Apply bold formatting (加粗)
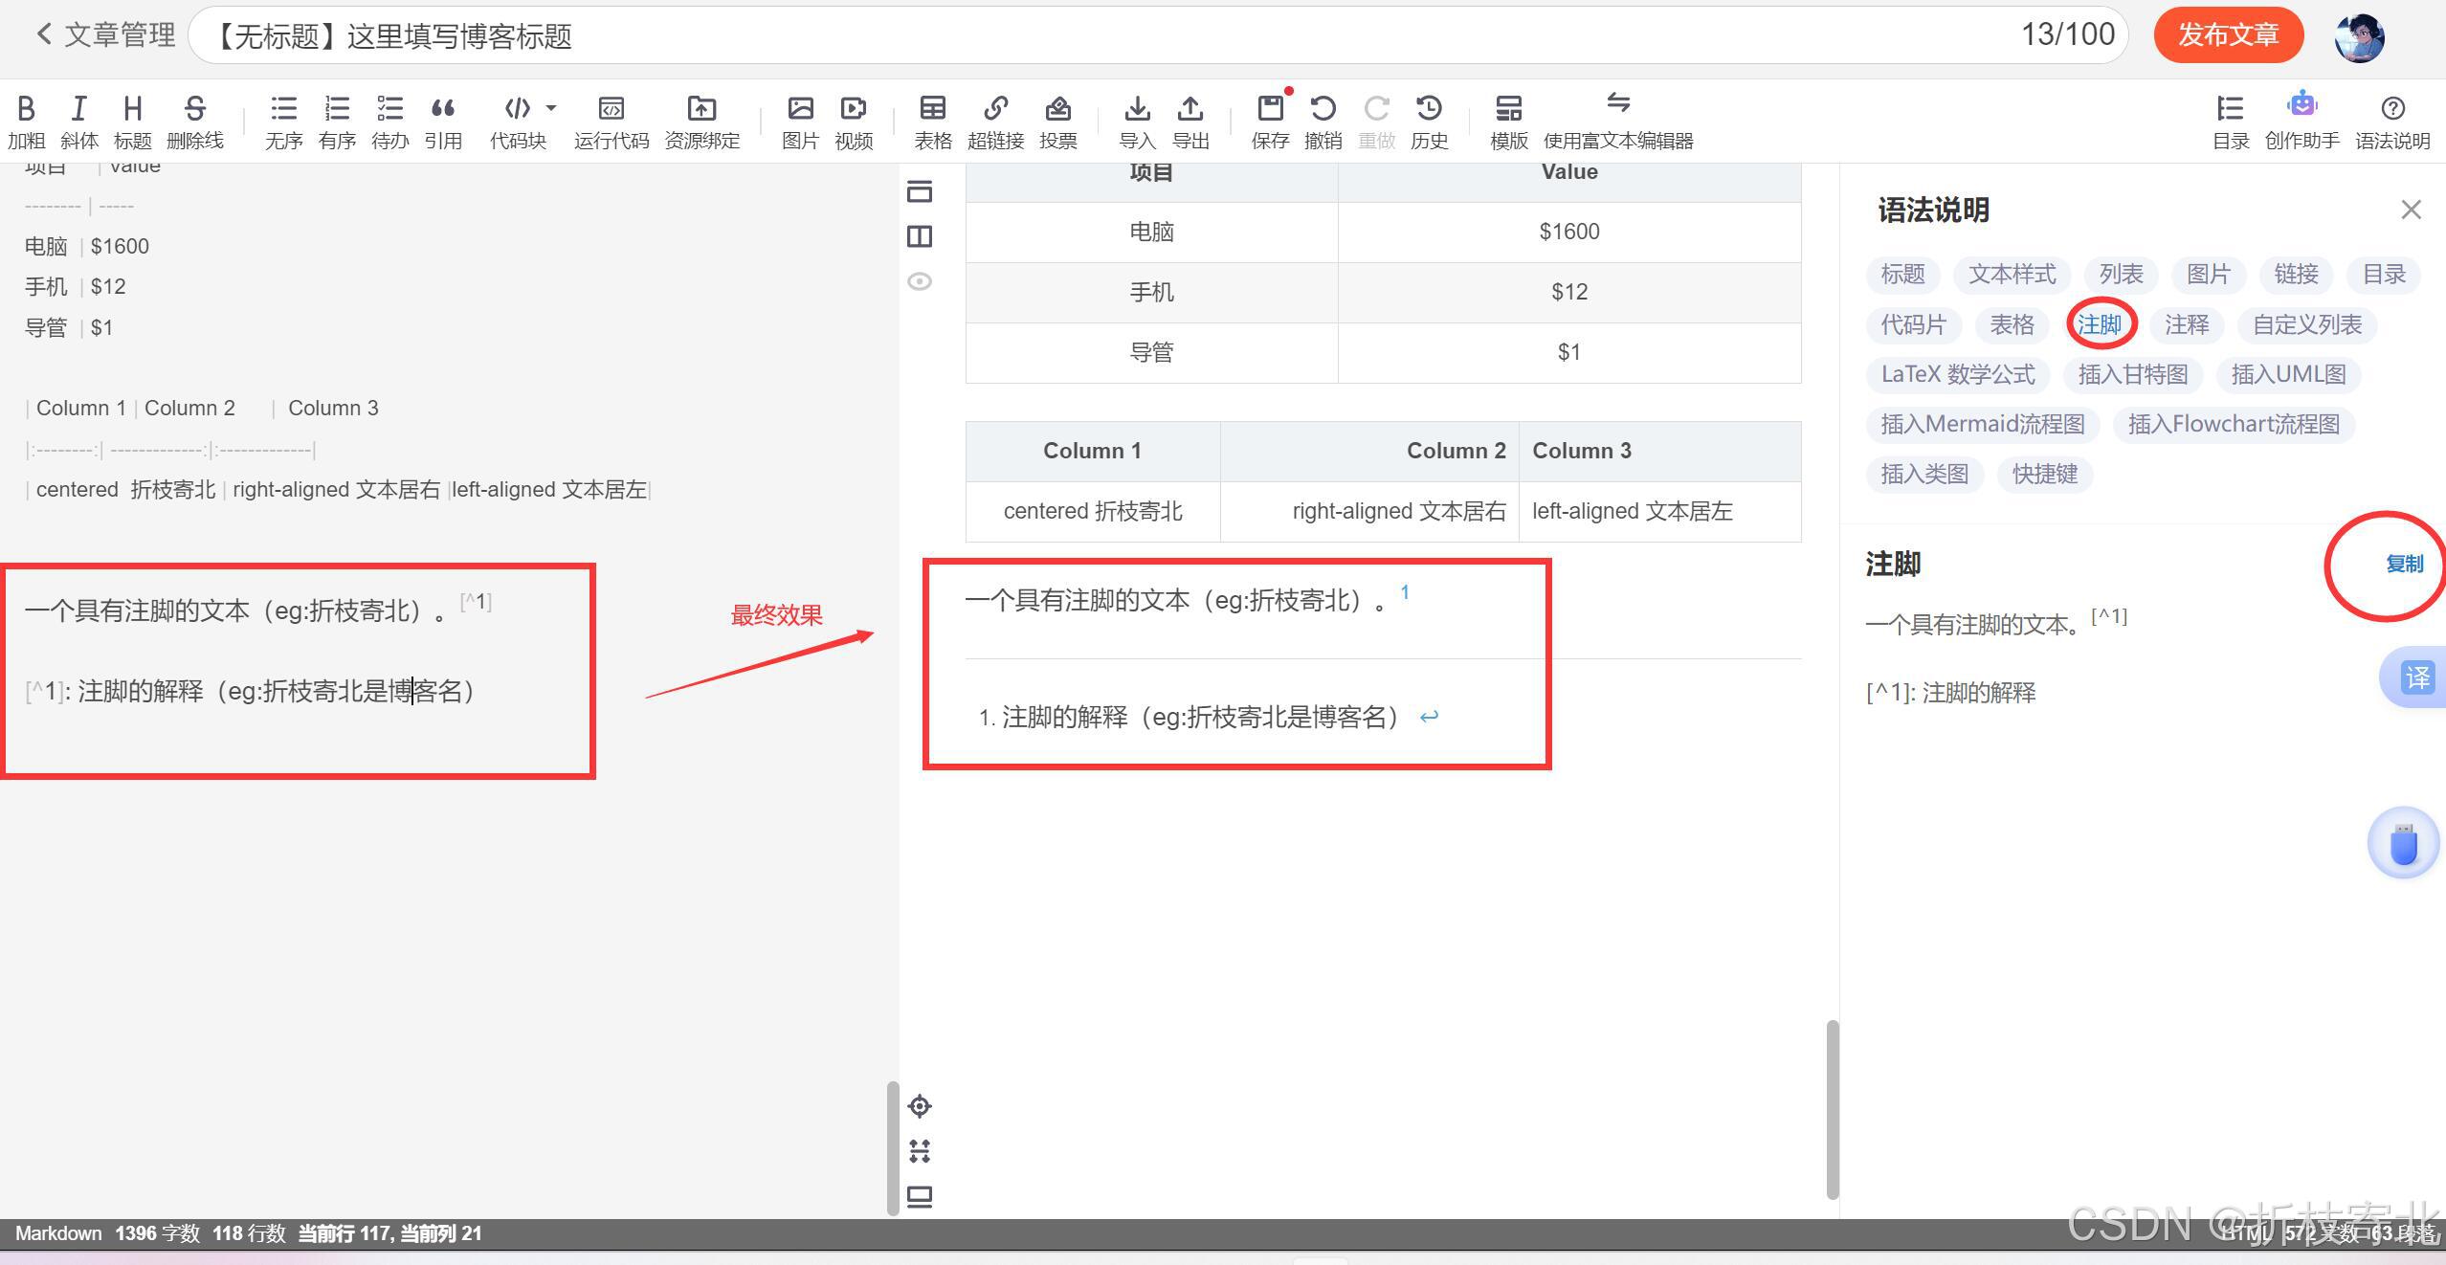The height and width of the screenshot is (1265, 2446). pos(27,122)
